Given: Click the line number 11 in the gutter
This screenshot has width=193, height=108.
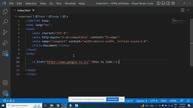Looking at the screenshot, I should point(18,62).
